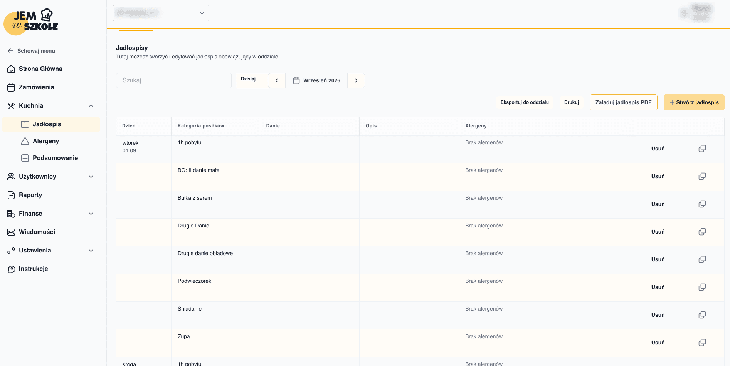The width and height of the screenshot is (730, 366).
Task: Hide the sidebar with Schowaj menu
Action: click(32, 51)
